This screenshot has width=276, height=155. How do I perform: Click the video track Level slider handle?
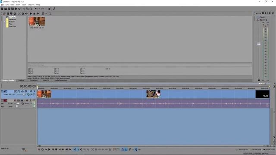(25, 94)
